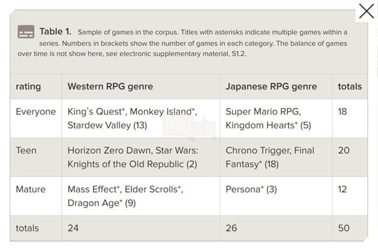
Task: Click the Japanese total value 26
Action: point(231,228)
